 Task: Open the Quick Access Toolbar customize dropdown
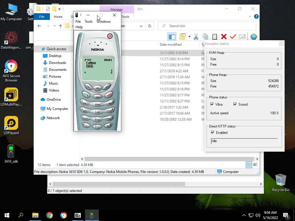(59, 9)
